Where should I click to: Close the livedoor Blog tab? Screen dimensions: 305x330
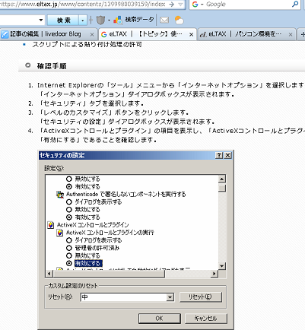92,34
